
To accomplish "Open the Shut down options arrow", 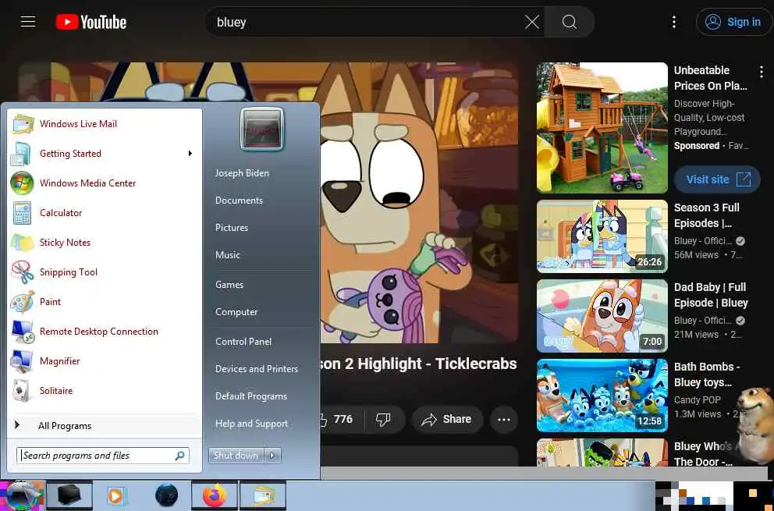I will pos(272,455).
